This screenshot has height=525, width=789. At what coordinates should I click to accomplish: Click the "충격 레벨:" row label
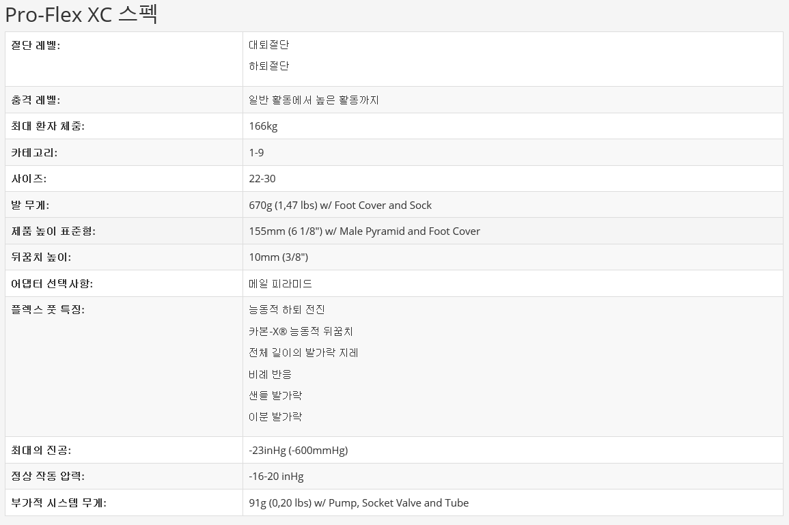pos(36,100)
